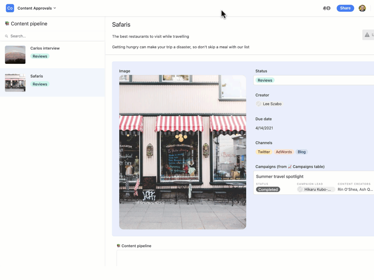Click the Hikaru Kubo campaign lead avatar
This screenshot has height=280, width=374.
pyautogui.click(x=300, y=189)
